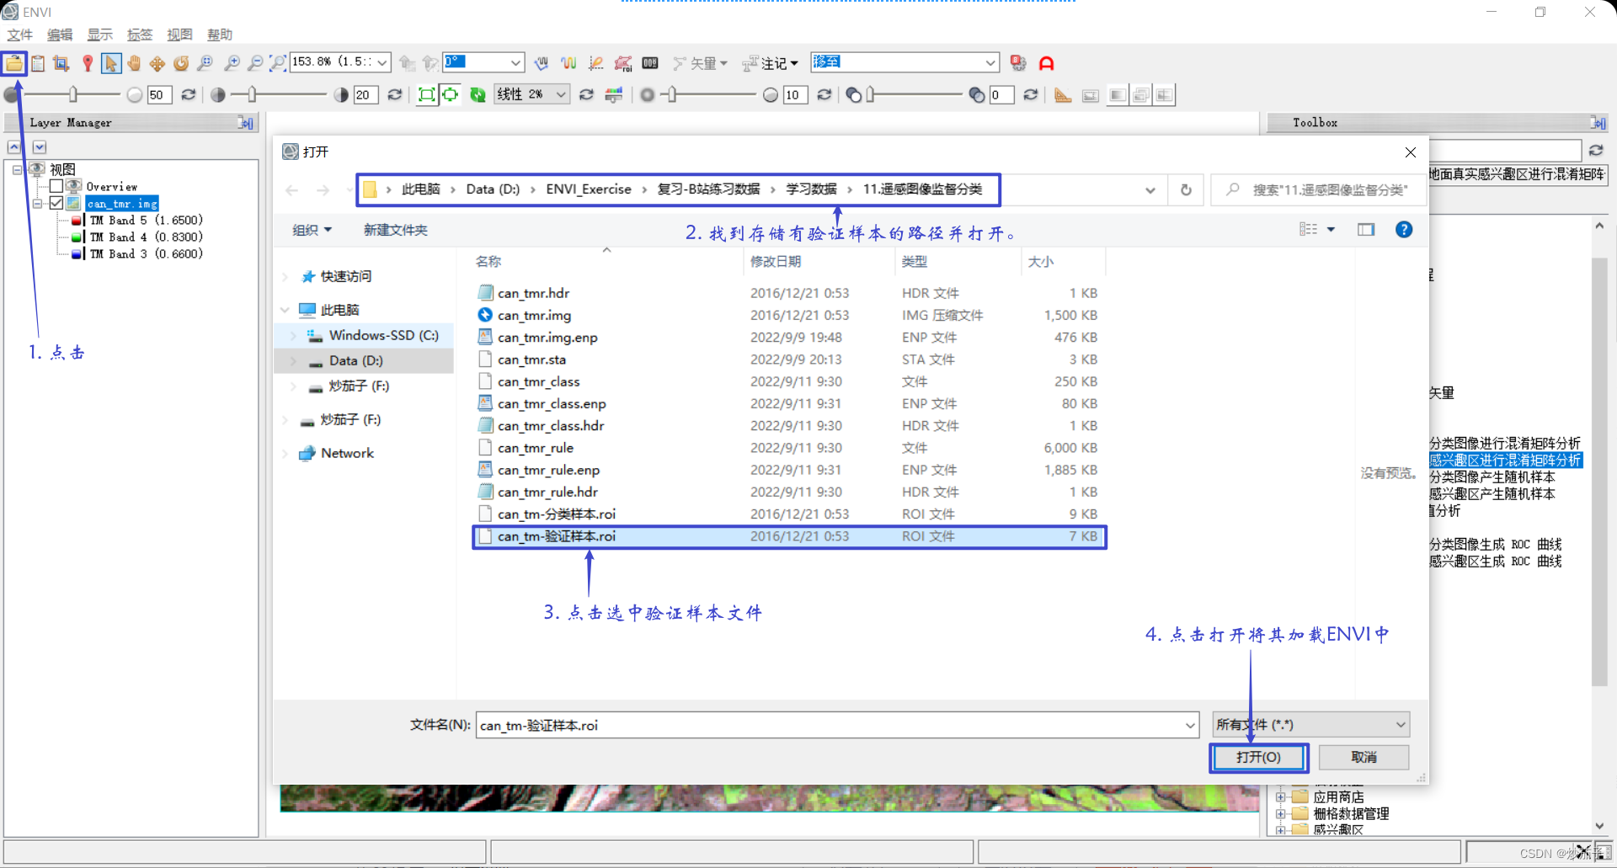Open the 标签 menu

(x=140, y=35)
